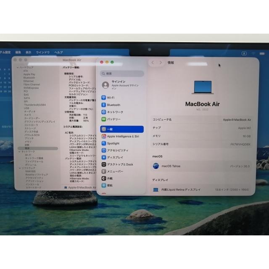This screenshot has height=269, width=269.
Task: Select USB in the hardware tree
Action: click(x=26, y=108)
